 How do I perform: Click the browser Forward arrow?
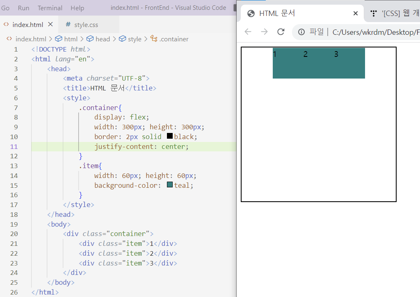pyautogui.click(x=265, y=32)
